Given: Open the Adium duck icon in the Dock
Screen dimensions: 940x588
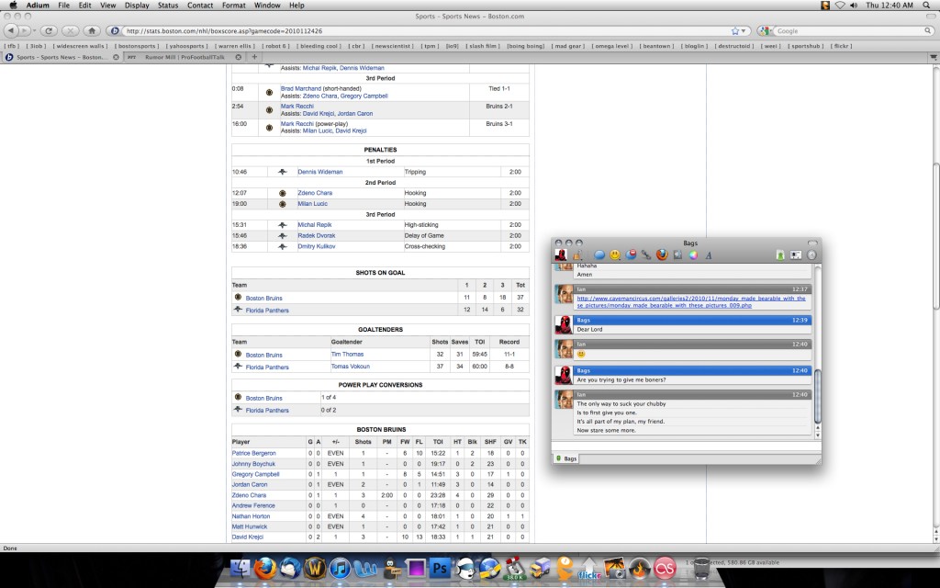Looking at the screenshot, I should click(x=390, y=567).
